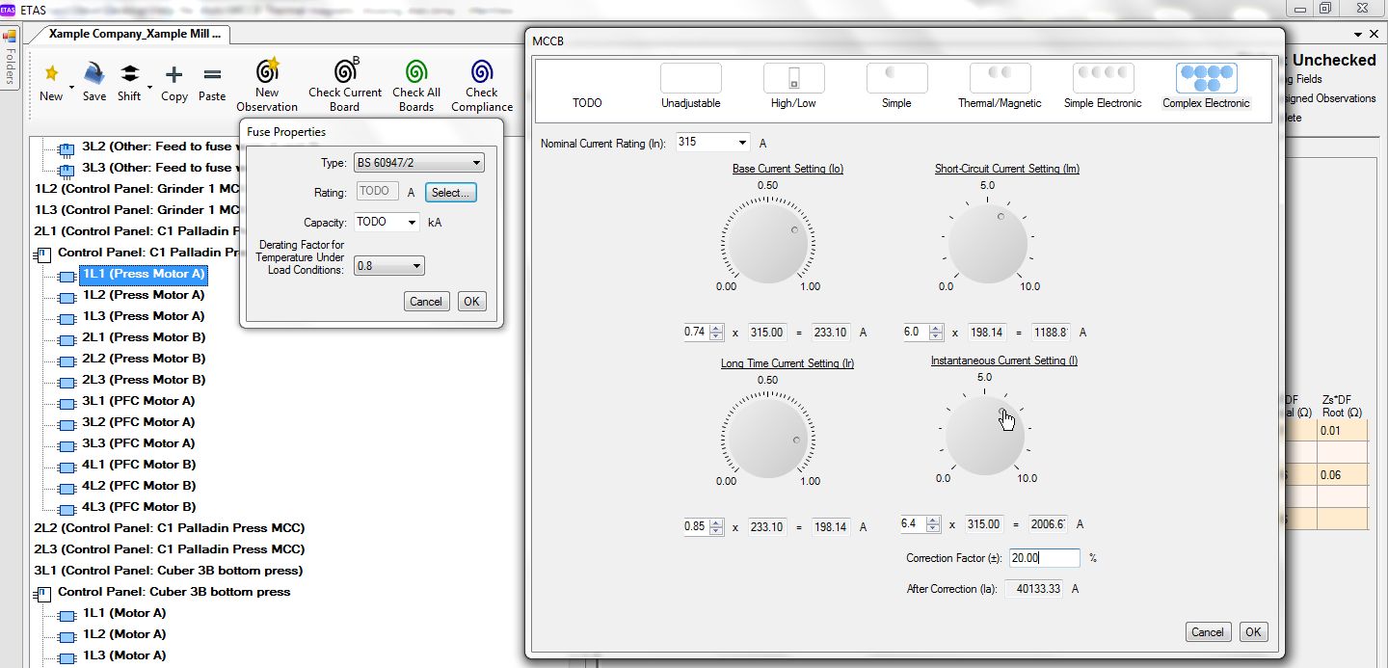Click the After Correction value field

tap(1034, 589)
